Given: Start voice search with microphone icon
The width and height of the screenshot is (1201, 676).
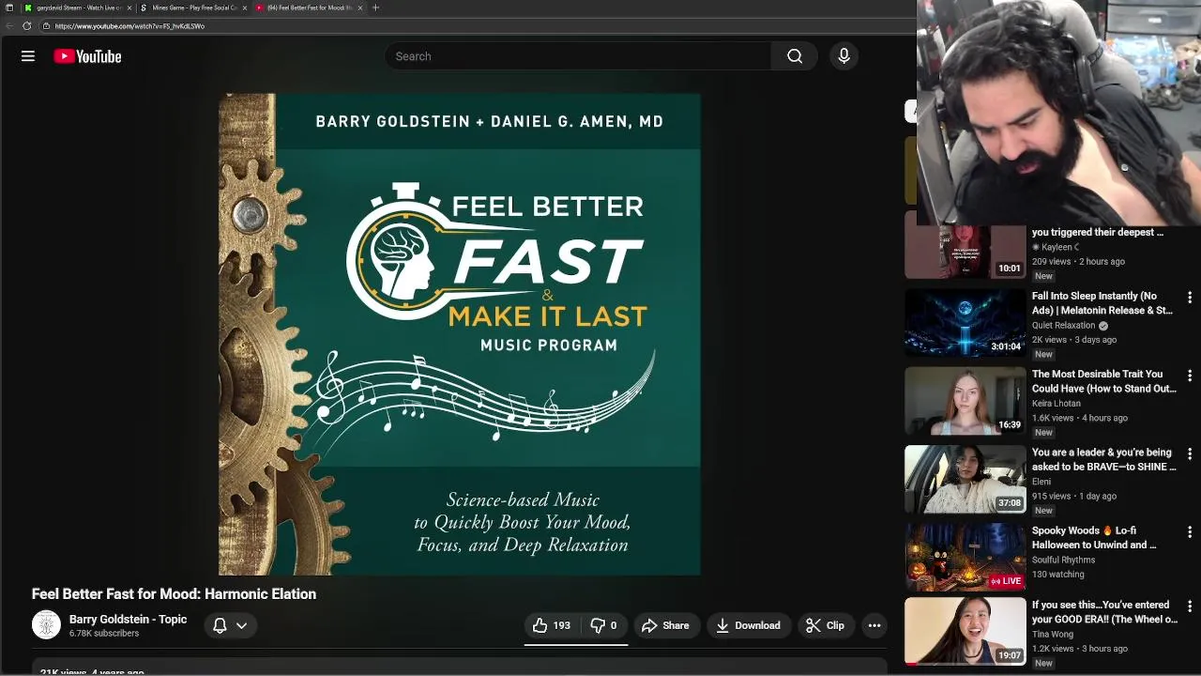Looking at the screenshot, I should coord(844,56).
